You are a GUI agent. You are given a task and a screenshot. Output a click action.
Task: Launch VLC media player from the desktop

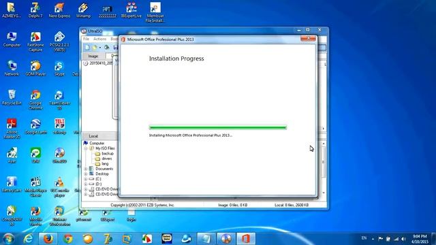tap(59, 186)
